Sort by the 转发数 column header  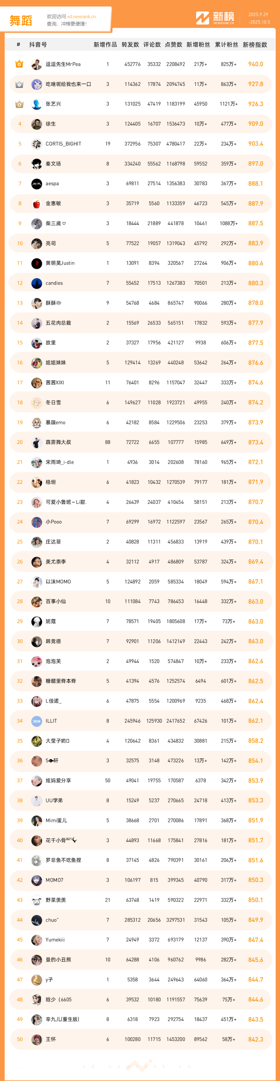[x=130, y=44]
